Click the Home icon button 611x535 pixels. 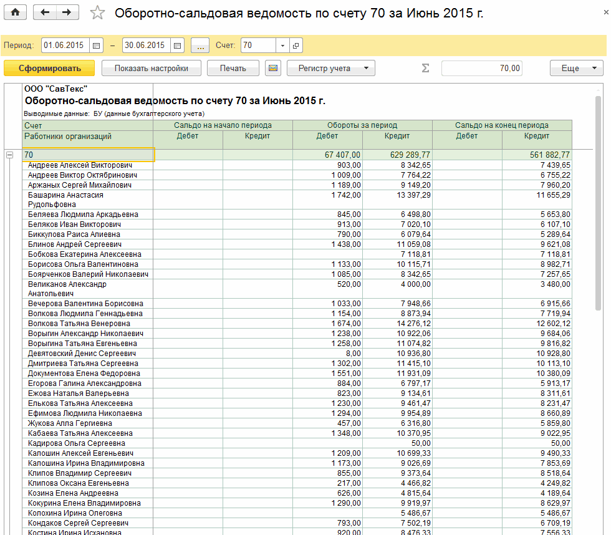16,12
